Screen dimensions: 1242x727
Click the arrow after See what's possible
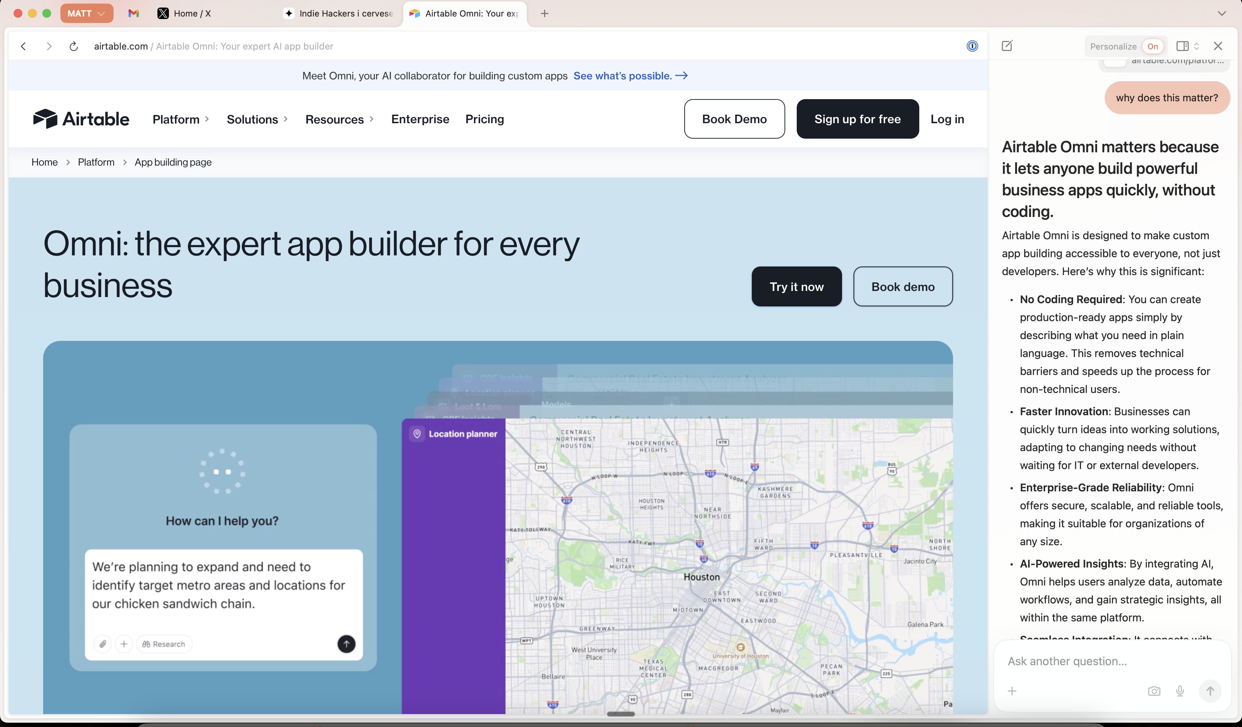click(x=682, y=76)
